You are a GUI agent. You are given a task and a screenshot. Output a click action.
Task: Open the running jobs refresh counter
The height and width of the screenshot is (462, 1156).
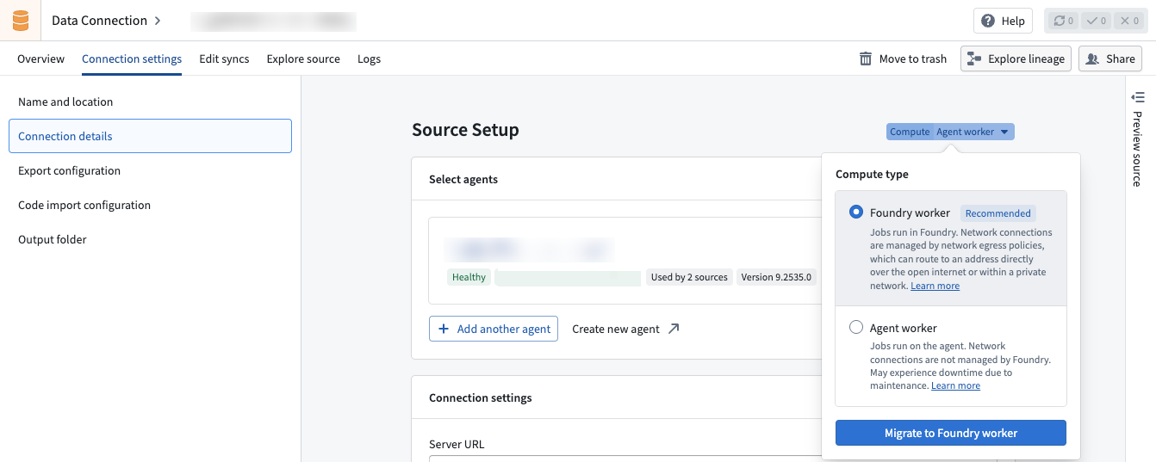1064,21
